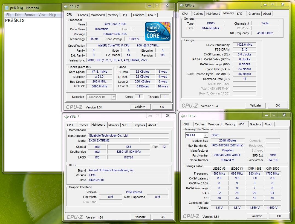Click the SPD Manufacturer value Kingston
This screenshot has height=224, width=295.
[227, 151]
